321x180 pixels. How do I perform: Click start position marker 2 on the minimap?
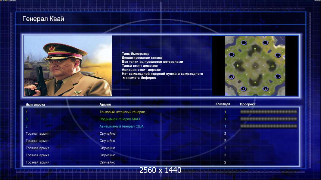(231, 77)
